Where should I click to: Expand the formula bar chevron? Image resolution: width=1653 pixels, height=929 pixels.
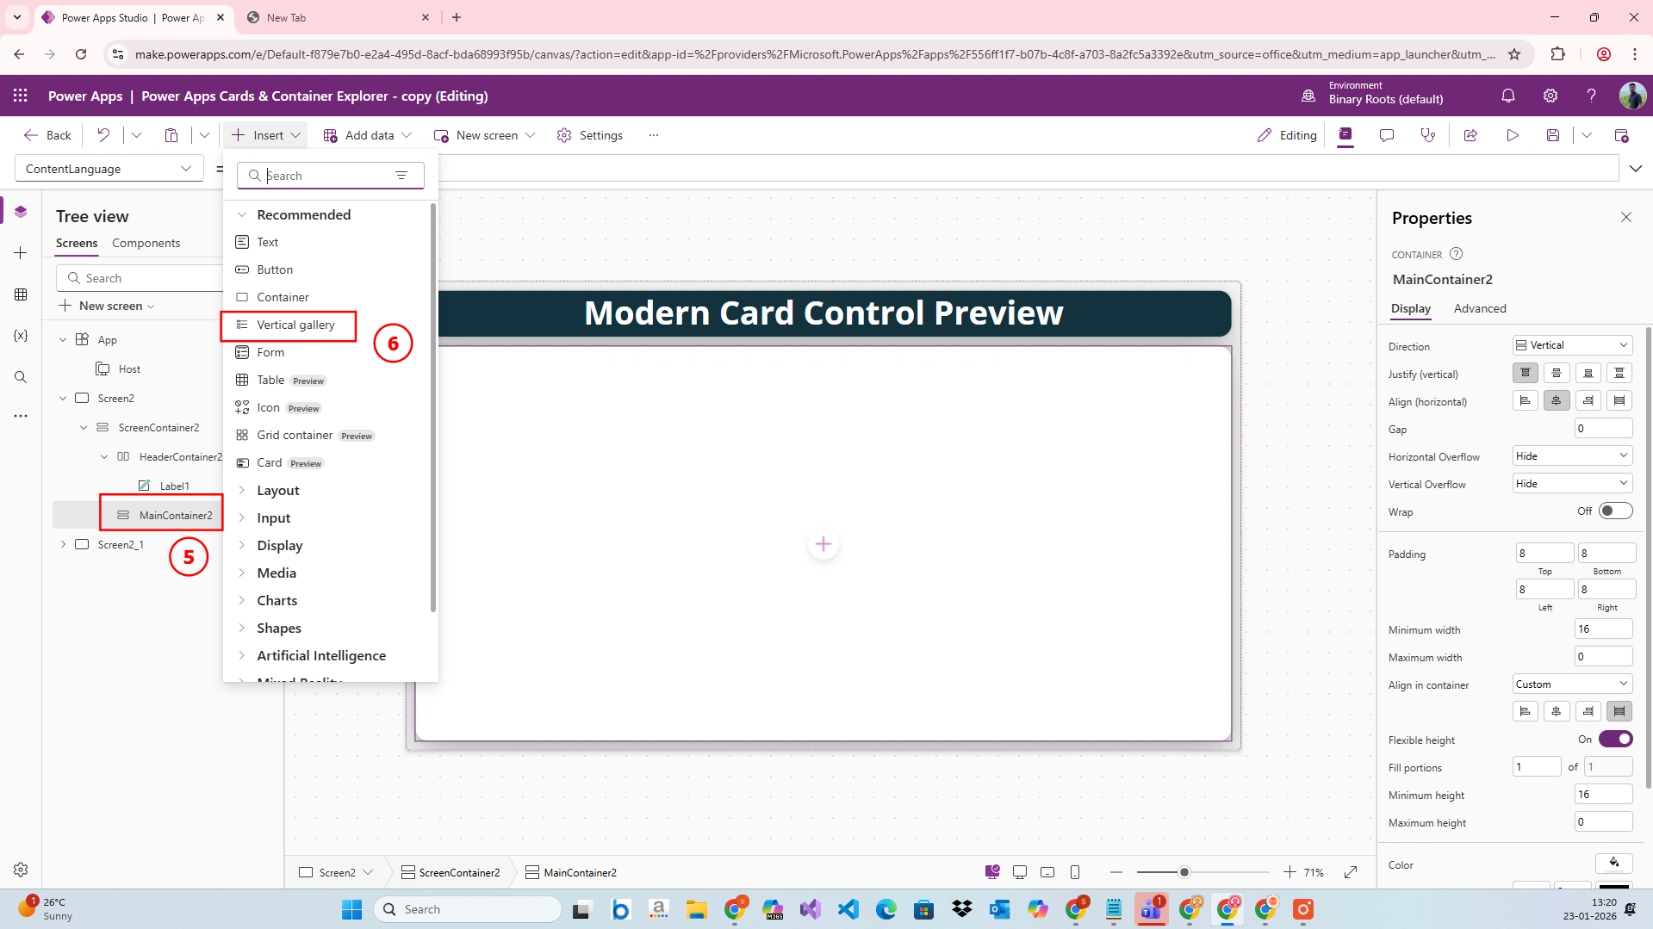[x=1636, y=169]
